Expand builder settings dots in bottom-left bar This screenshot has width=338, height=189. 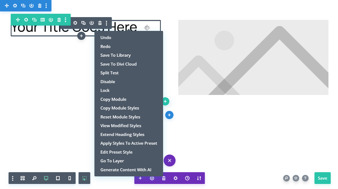pyautogui.click(x=13, y=178)
